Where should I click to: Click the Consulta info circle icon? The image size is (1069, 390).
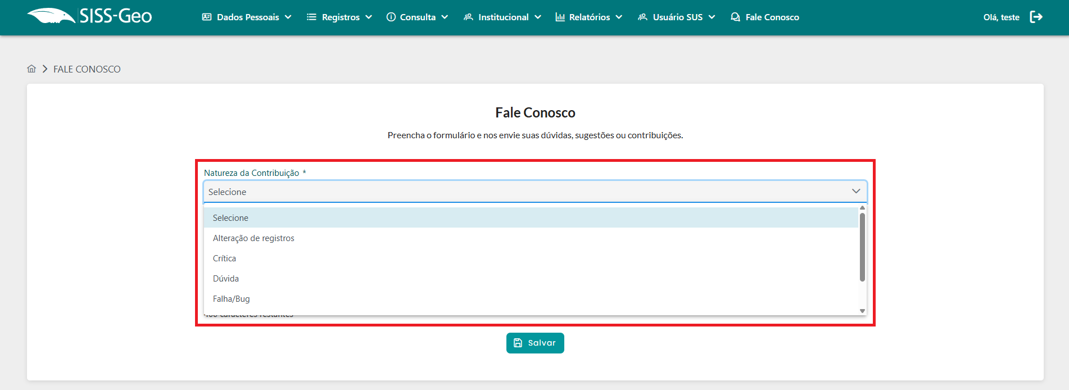pos(391,17)
